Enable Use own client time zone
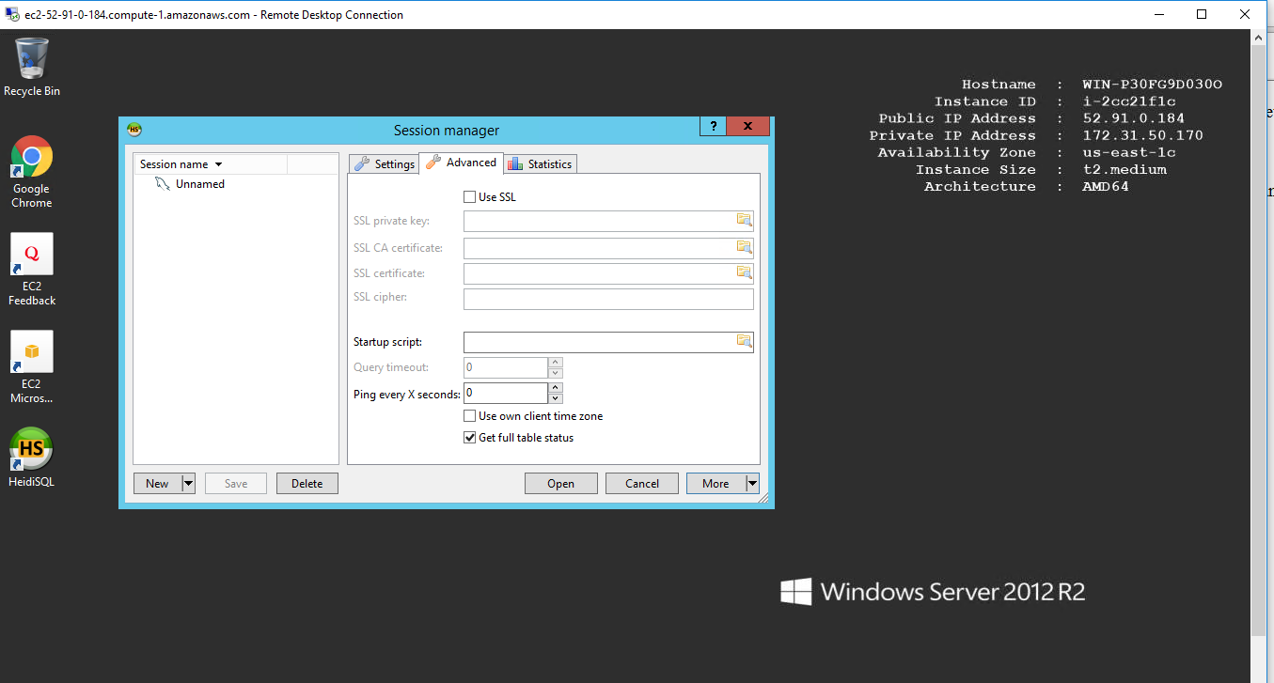This screenshot has height=683, width=1274. tap(470, 416)
